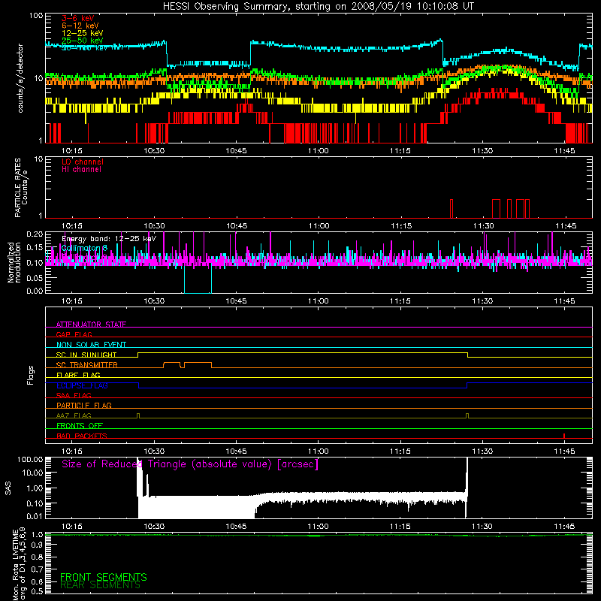Click the "1.00" tick on the SAS axis

tap(35, 488)
